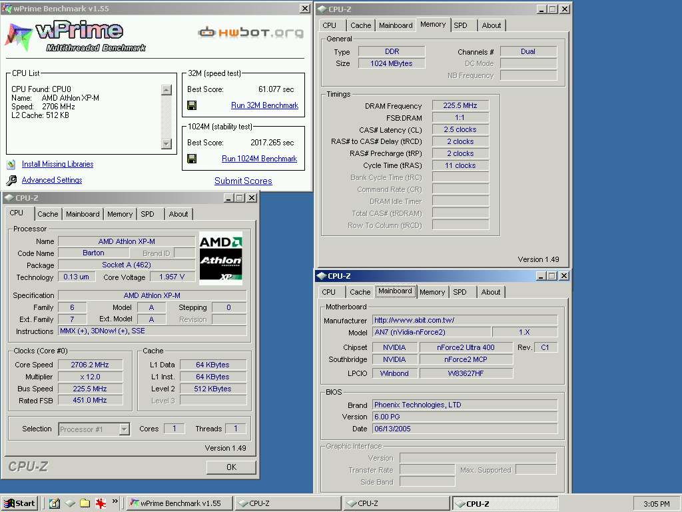The image size is (682, 512).
Task: Click the Channels # field Dual
Action: pos(528,51)
